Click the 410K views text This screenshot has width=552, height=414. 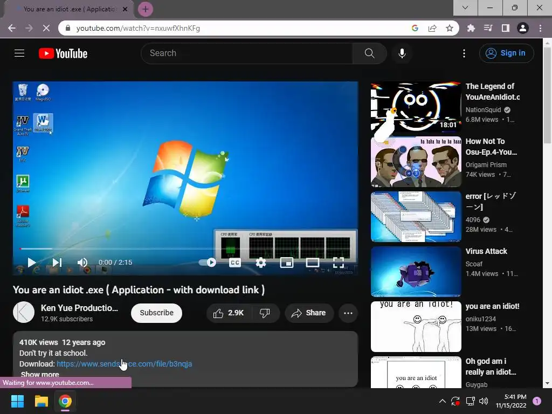(39, 342)
